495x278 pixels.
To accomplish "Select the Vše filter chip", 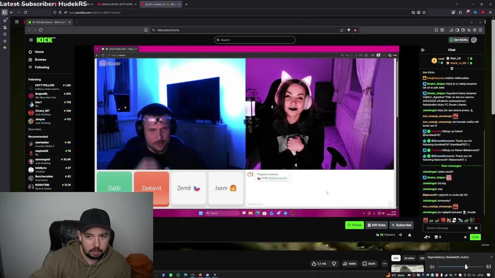I will pos(396,258).
